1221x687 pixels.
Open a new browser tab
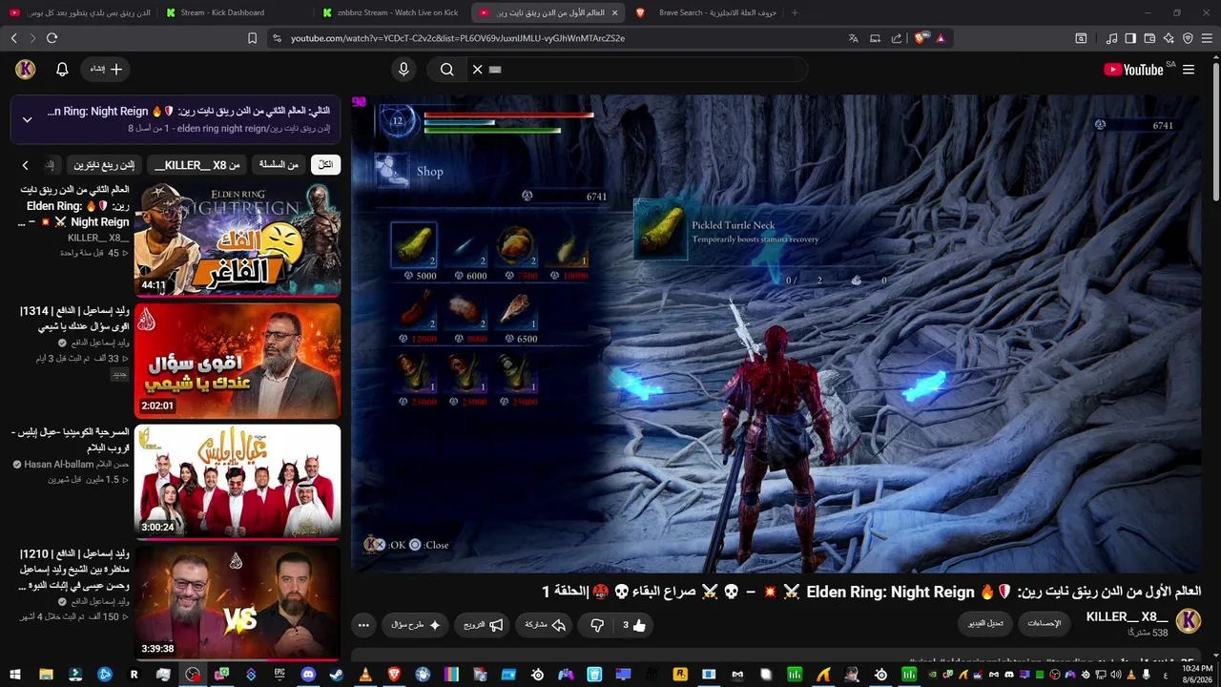[x=795, y=12]
